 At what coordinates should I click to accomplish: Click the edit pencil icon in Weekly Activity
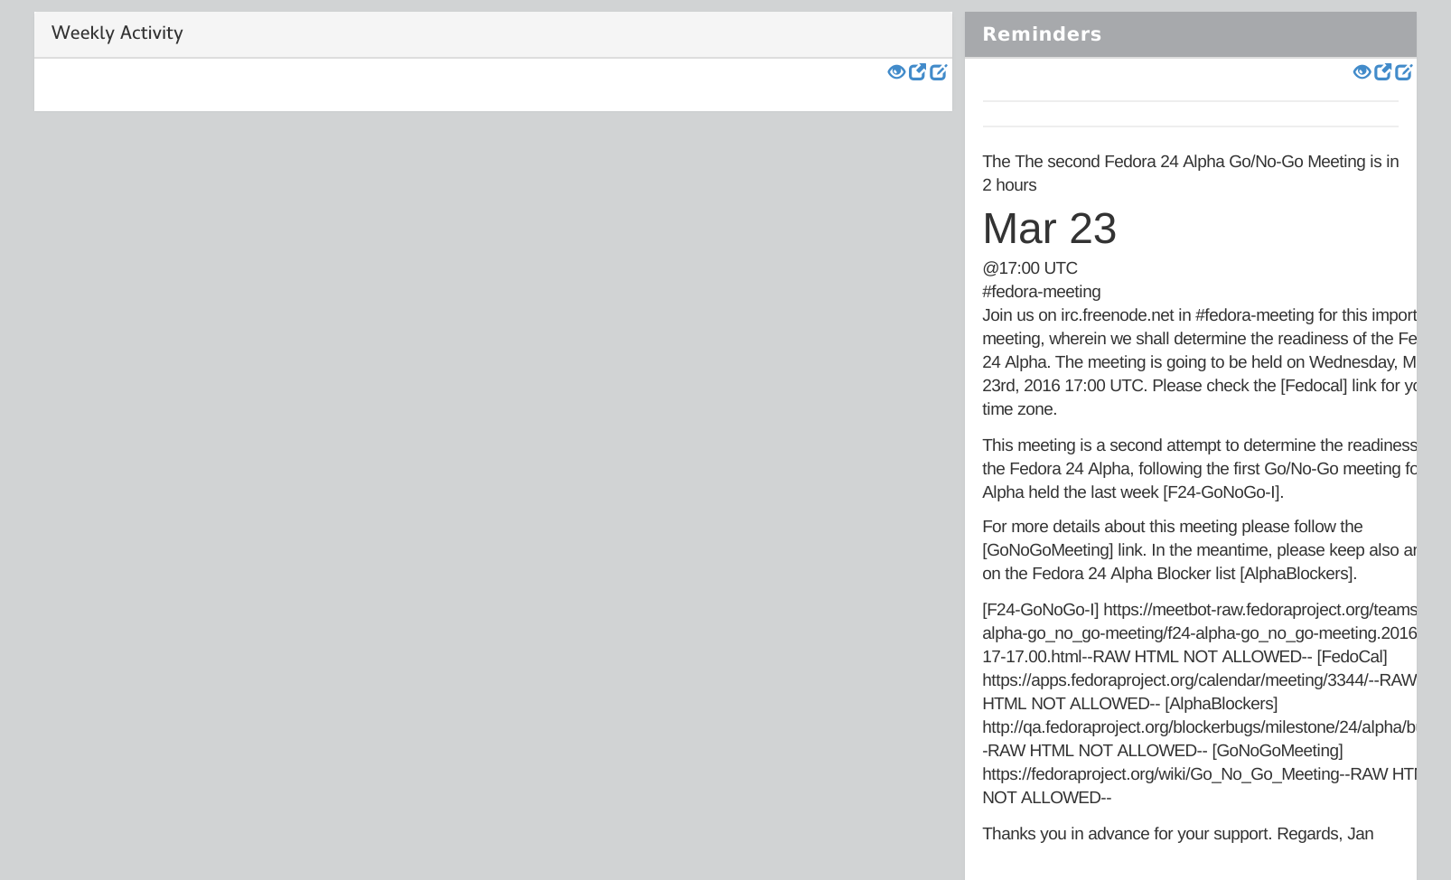[939, 72]
